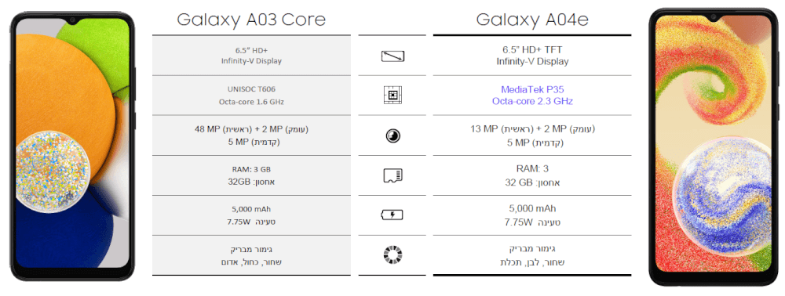Click the A04e colors list cell
Viewport: 785px width, 296px height.
[532, 255]
